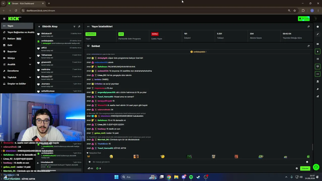
Task: Open the profile avatar in the Kick header
Action: click(314, 19)
